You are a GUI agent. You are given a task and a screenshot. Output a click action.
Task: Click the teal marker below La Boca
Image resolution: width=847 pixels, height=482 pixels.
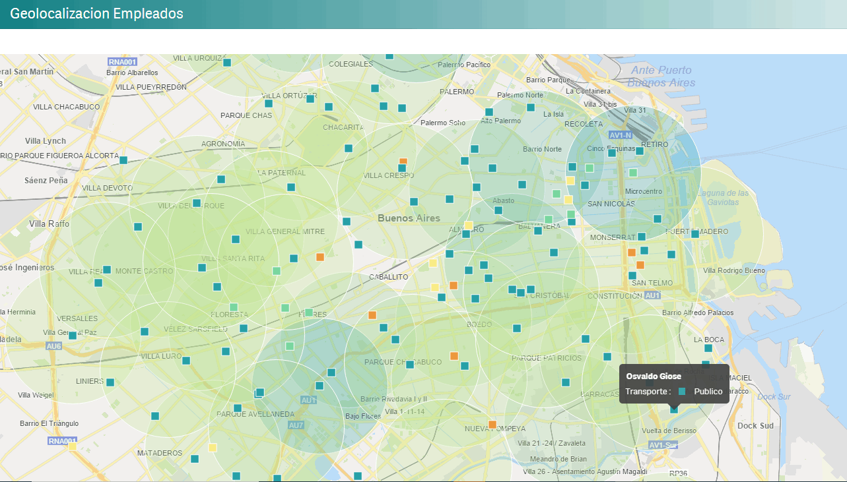point(708,348)
